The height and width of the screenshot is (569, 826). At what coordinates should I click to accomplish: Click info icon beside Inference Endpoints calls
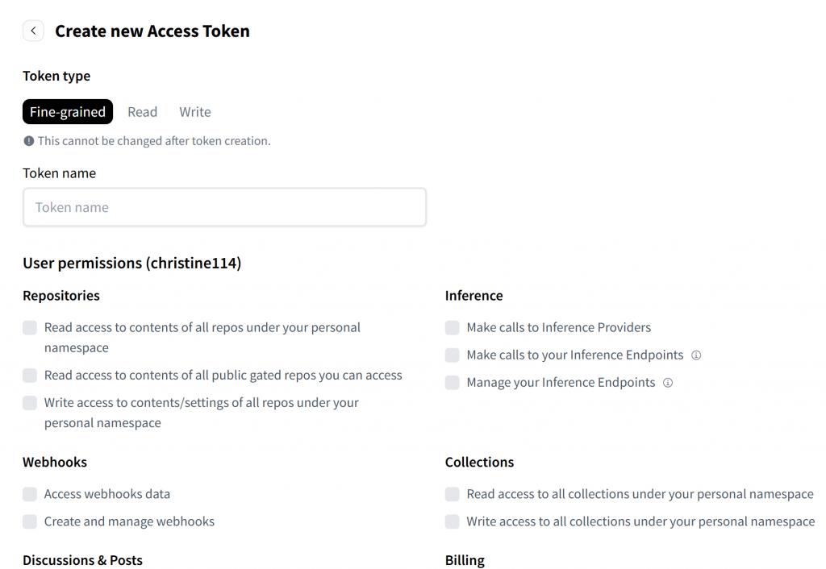[696, 355]
